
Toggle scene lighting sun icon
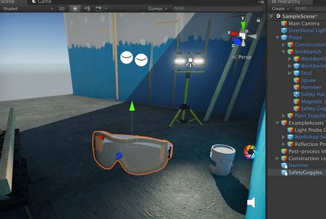pyautogui.click(x=75, y=9)
